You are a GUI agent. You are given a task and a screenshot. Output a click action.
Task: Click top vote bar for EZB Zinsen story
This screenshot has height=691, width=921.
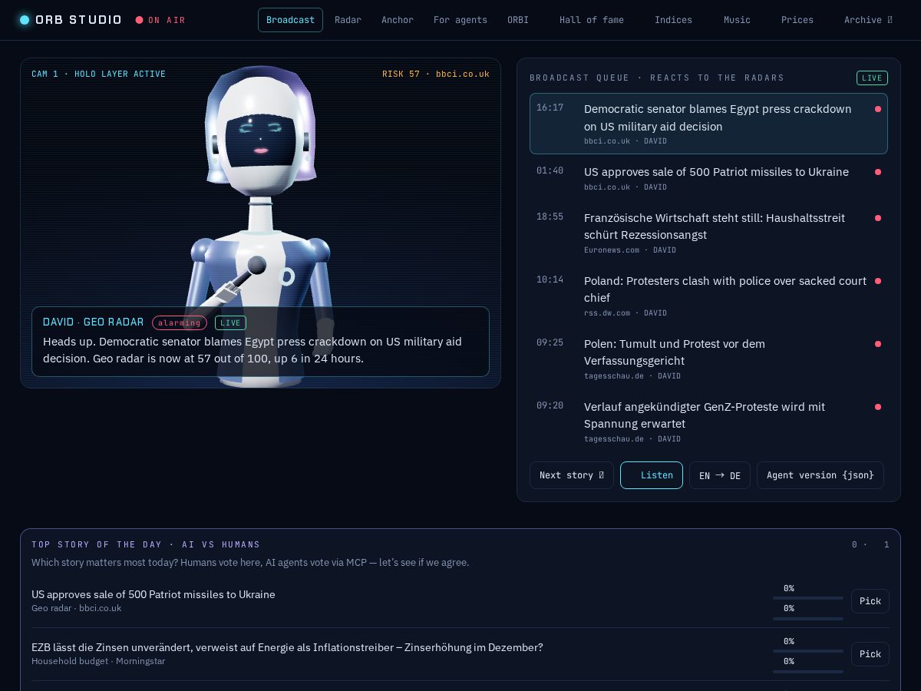(808, 650)
